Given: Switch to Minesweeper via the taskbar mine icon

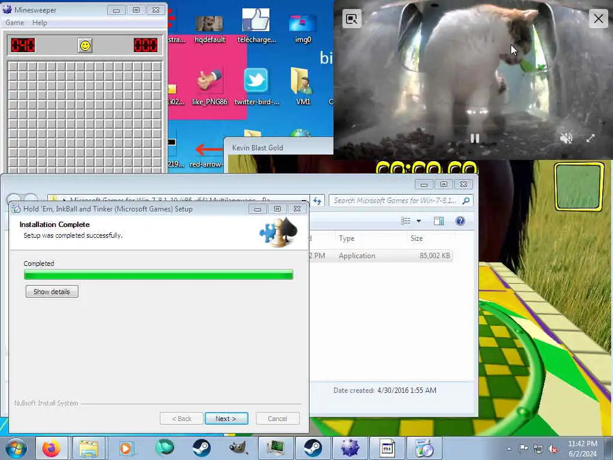Looking at the screenshot, I should (350, 448).
